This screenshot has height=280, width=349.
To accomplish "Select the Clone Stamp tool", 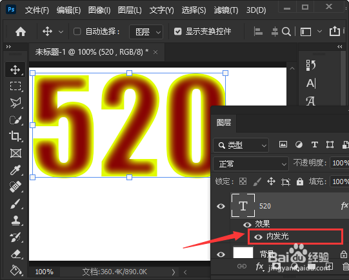I will [15, 221].
